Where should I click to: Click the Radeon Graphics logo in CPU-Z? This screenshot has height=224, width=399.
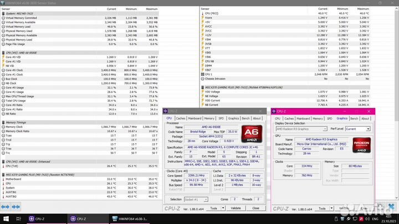(361, 145)
